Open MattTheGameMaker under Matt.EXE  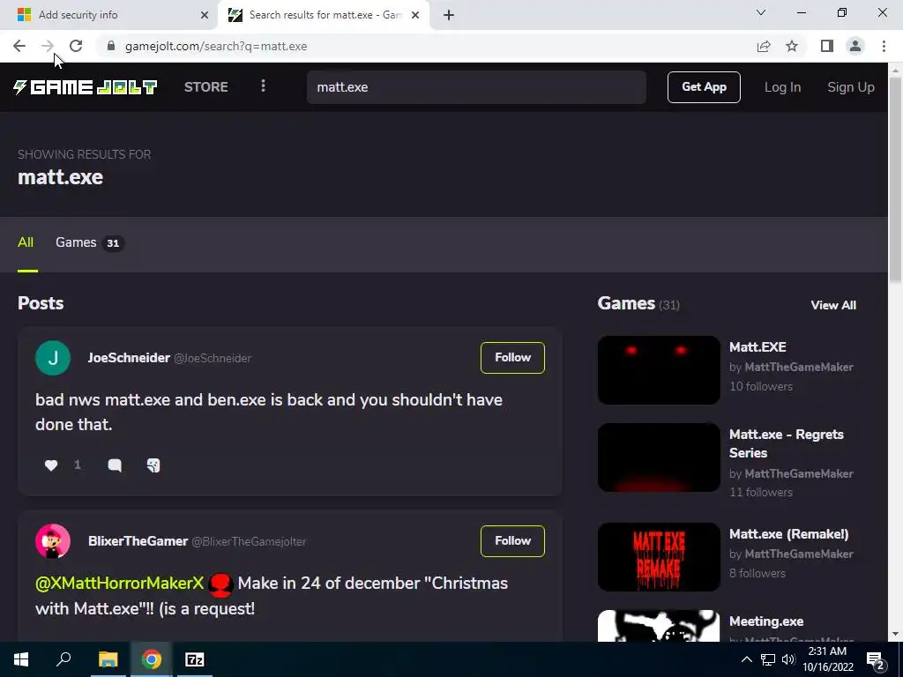click(799, 367)
